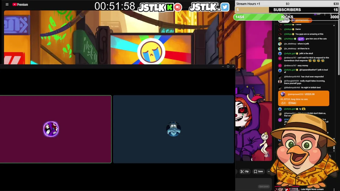Go to YouTube Premium home logo

tap(20, 5)
